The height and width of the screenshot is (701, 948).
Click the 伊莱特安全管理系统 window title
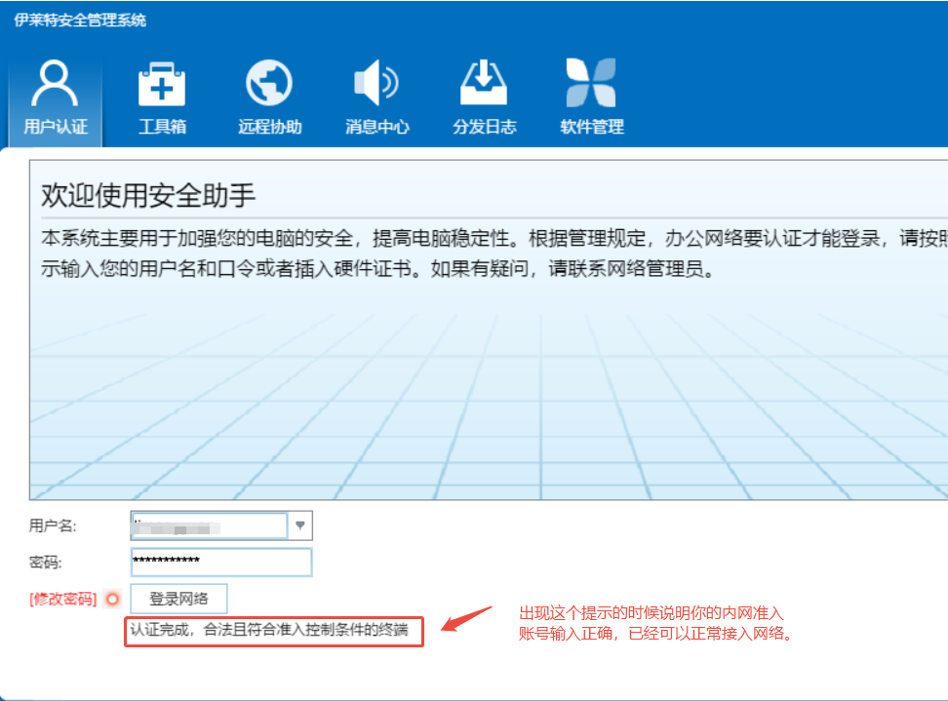coord(80,19)
